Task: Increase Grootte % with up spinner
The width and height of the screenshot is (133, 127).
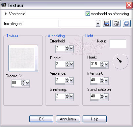Action: (x=23, y=82)
